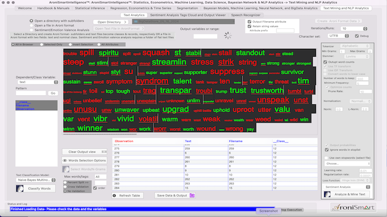387x217 pixels.
Task: Click the Save Data & Output button
Action: pyautogui.click(x=175, y=195)
